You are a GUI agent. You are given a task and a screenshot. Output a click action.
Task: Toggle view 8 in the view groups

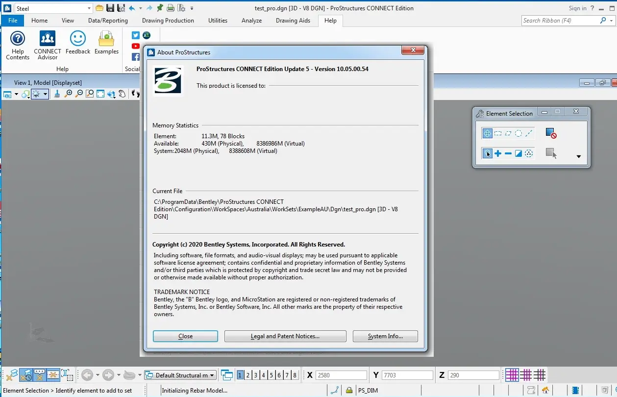pos(295,375)
